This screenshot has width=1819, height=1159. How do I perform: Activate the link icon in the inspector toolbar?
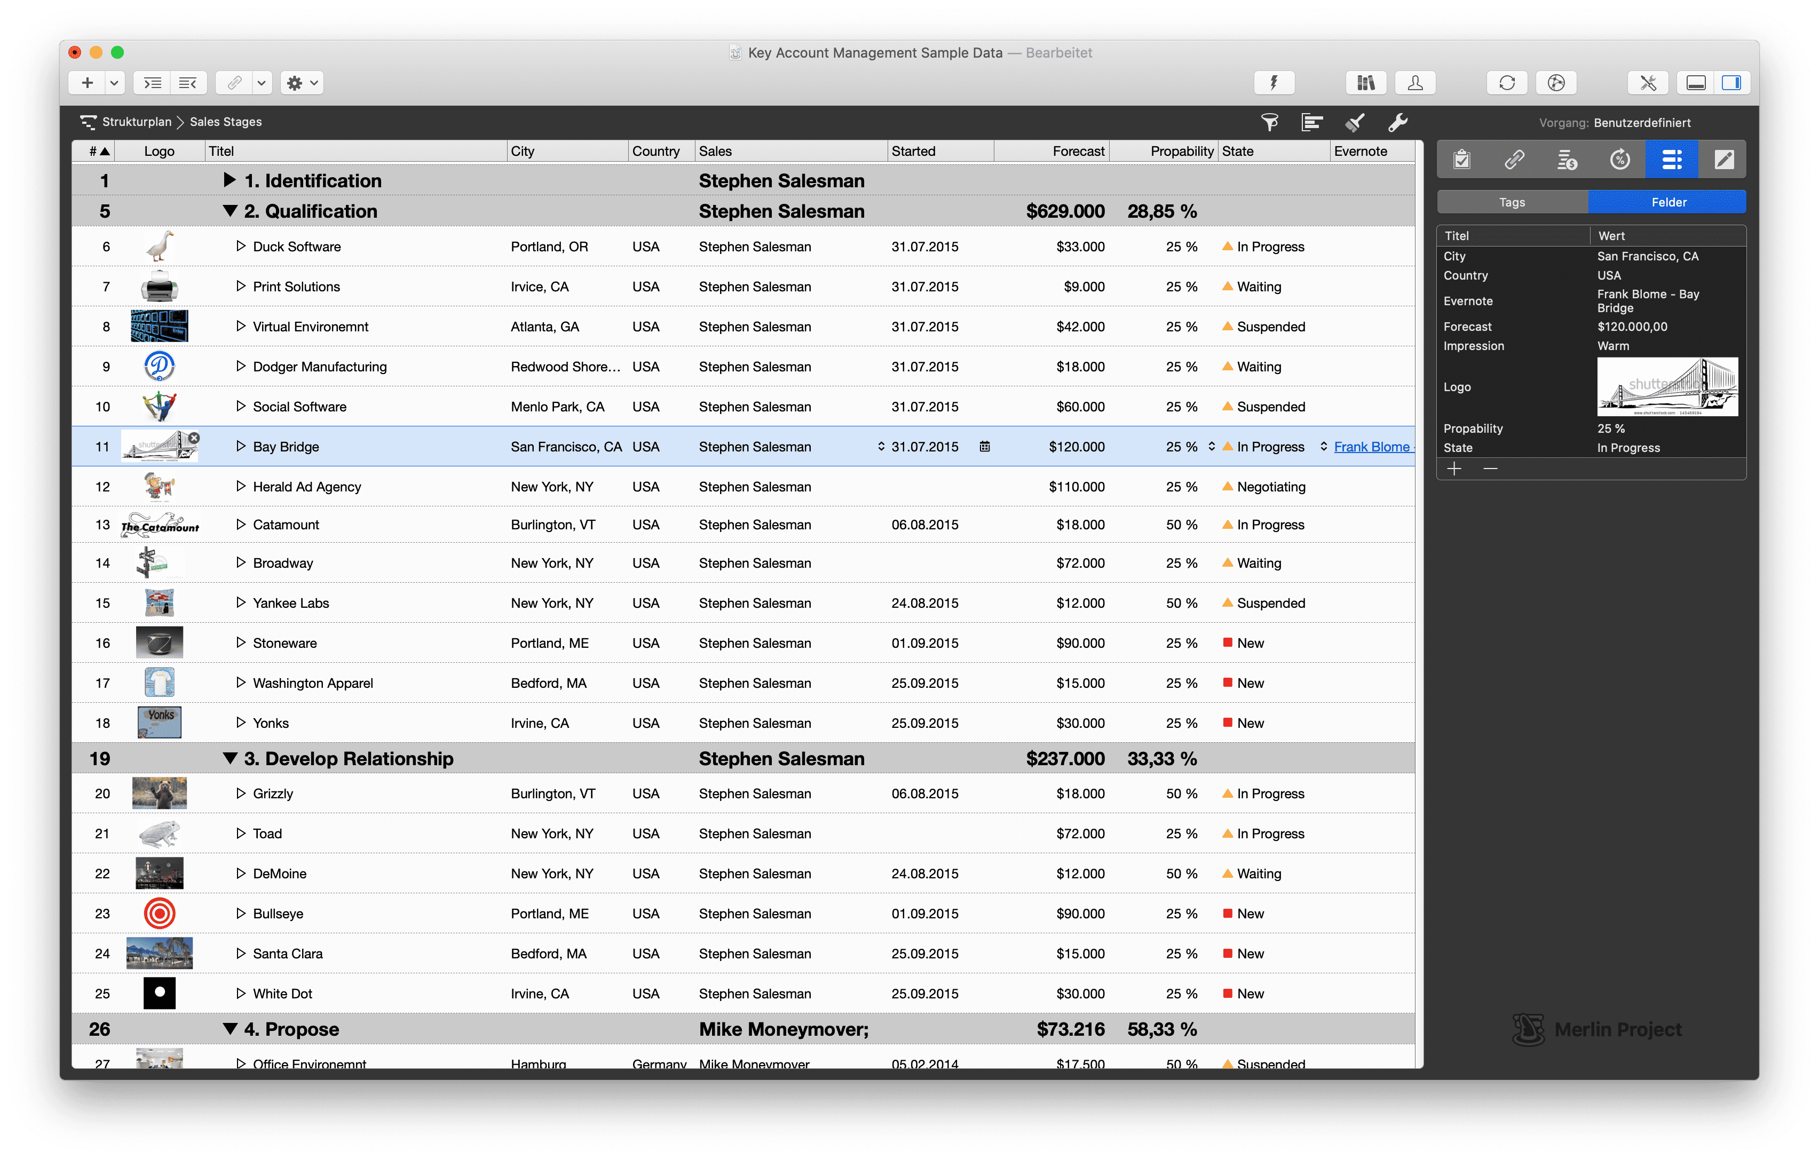click(x=1514, y=160)
